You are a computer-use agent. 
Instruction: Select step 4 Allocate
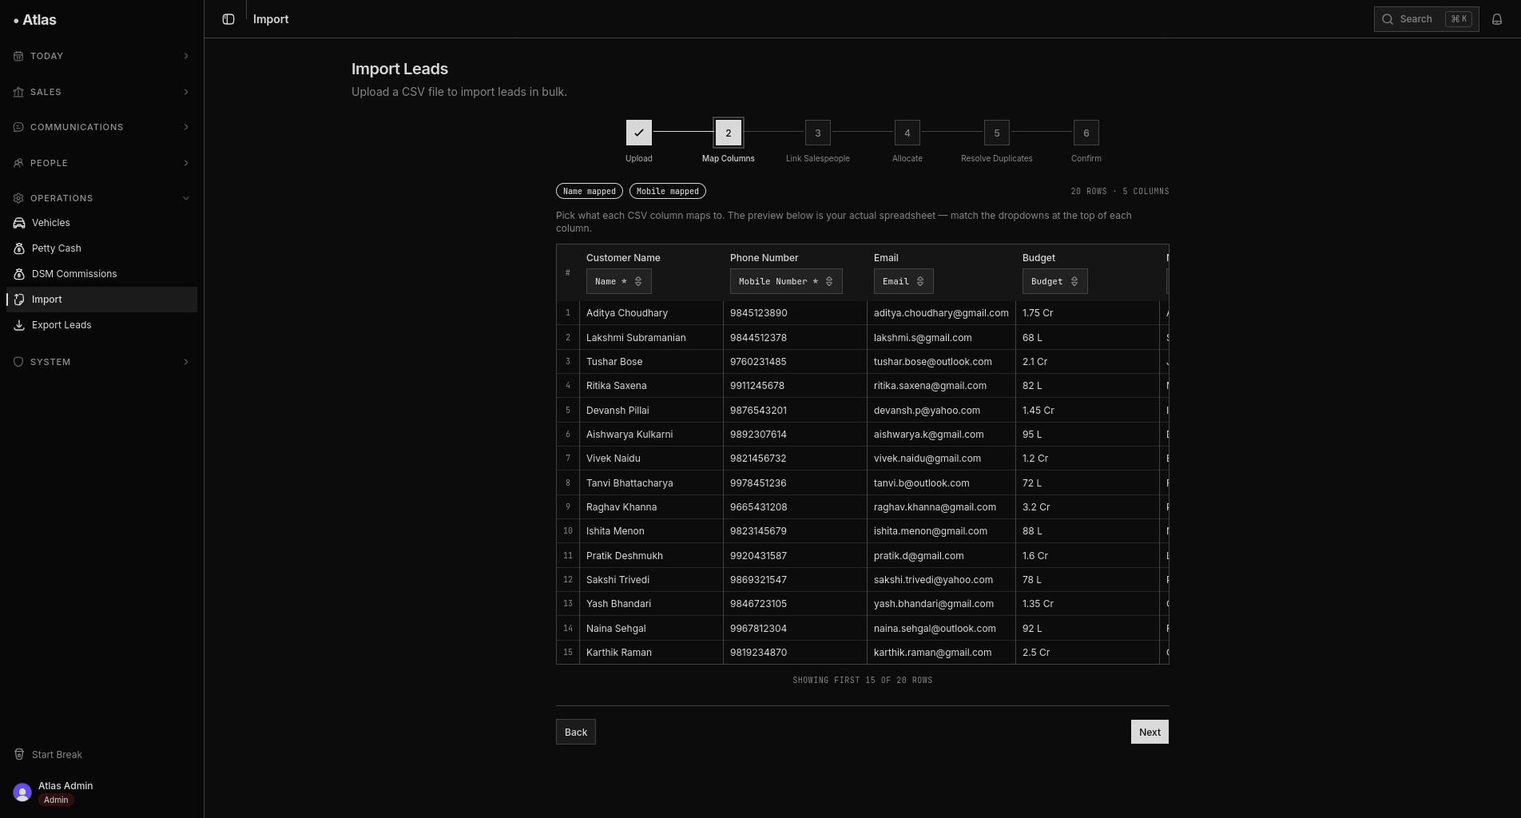click(x=907, y=133)
